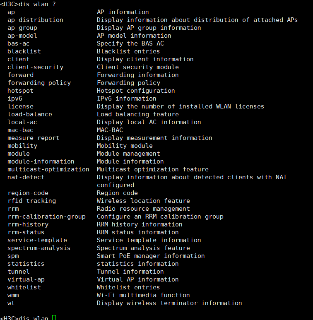Click the top '<H3C>dis wlan ?' command line
The image size is (313, 320).
click(28, 4)
